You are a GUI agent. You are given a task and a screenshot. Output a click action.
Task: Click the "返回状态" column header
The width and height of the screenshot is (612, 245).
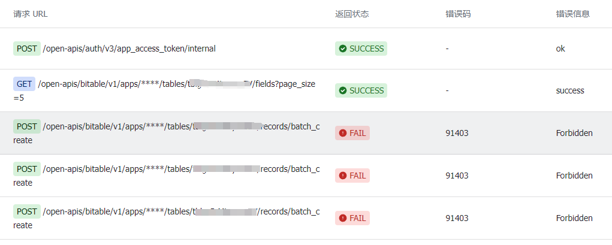352,14
